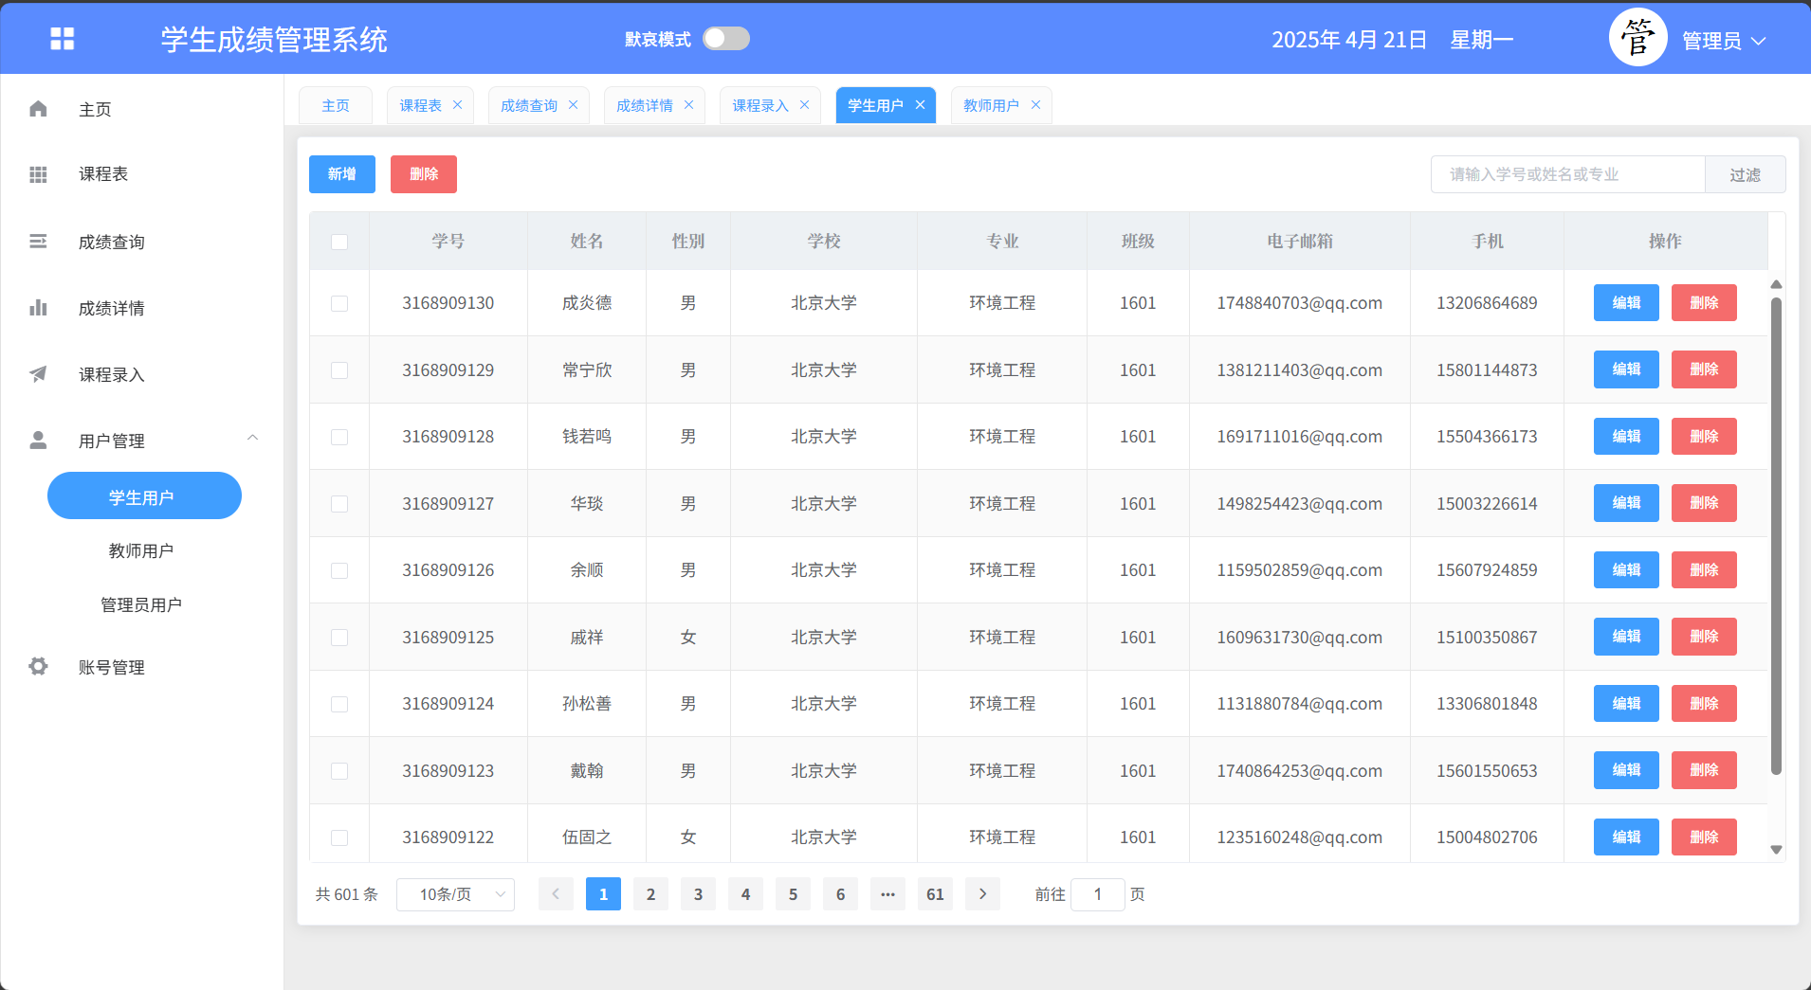Viewport: 1811px width, 990px height.
Task: Switch to the 教师用户 tab
Action: point(991,105)
